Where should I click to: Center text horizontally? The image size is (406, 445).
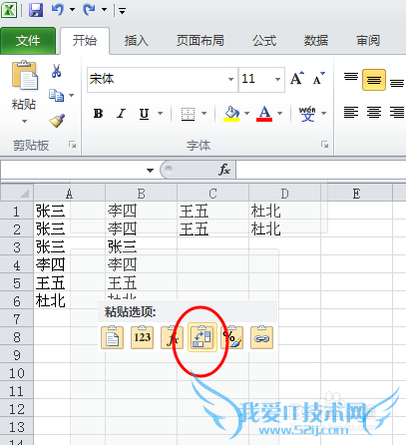tap(374, 112)
